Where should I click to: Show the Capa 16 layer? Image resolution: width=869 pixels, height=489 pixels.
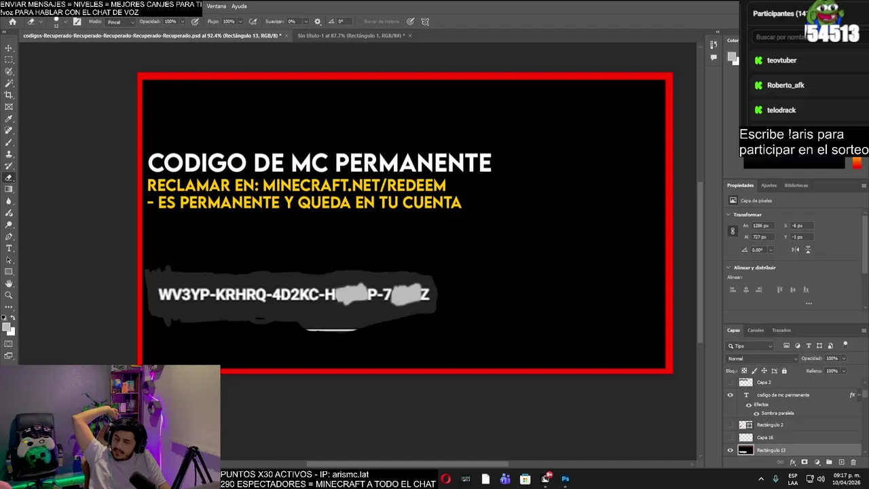(x=731, y=437)
